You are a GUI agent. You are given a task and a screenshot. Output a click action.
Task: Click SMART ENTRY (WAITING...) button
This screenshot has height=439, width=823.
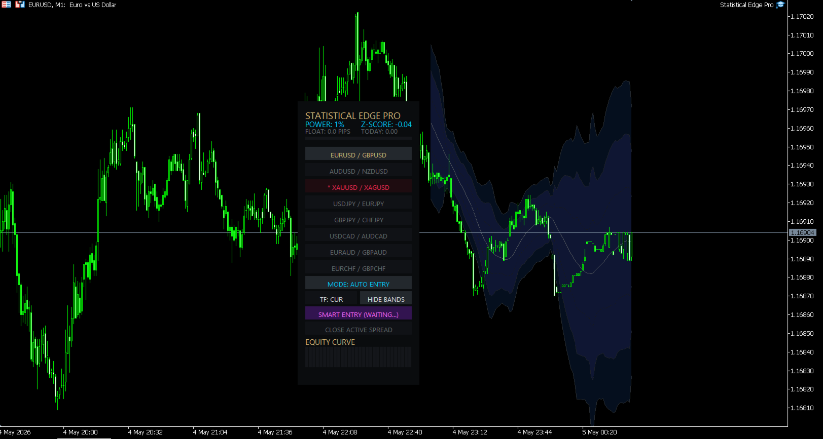[359, 314]
